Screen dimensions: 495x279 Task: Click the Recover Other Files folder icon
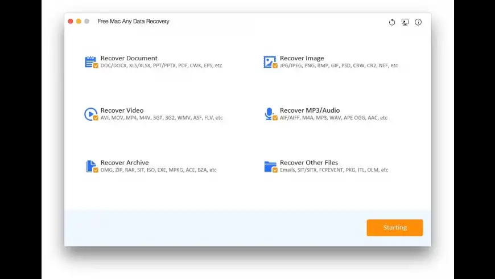point(270,166)
